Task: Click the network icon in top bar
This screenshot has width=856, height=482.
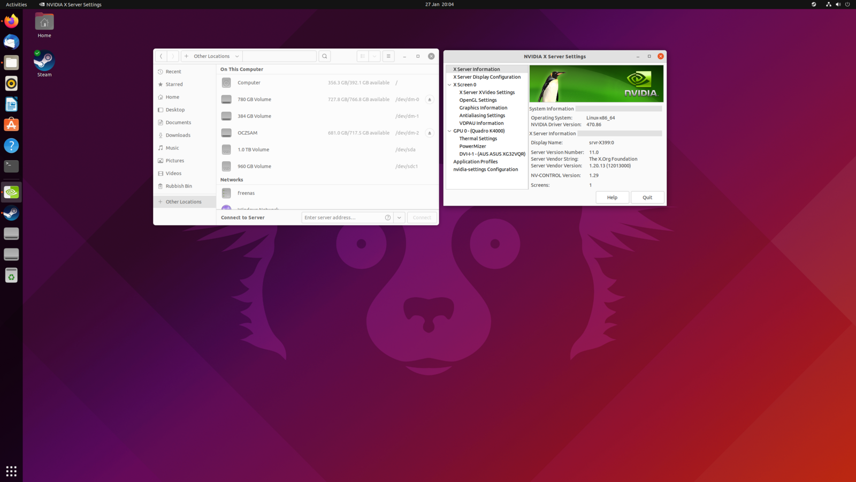Action: coord(829,4)
